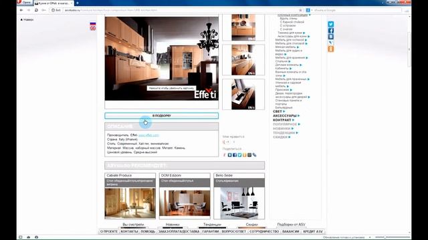Open СОТРУДНИЧЕСТВО in footer menu
The image size is (428, 240).
pyautogui.click(x=264, y=231)
